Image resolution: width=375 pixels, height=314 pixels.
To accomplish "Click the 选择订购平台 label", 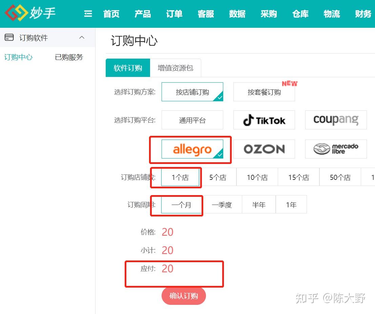I will 135,120.
